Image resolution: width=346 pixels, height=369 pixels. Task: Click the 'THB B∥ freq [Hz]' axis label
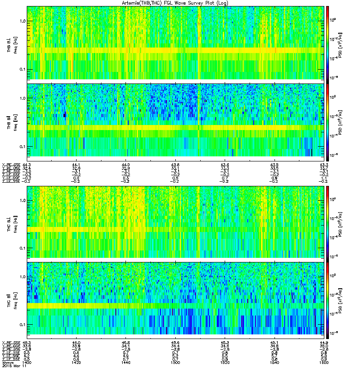click(12, 122)
